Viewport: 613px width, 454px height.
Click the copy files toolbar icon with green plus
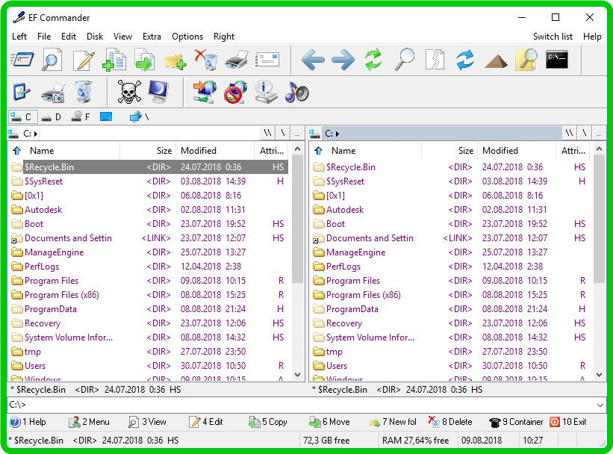114,60
